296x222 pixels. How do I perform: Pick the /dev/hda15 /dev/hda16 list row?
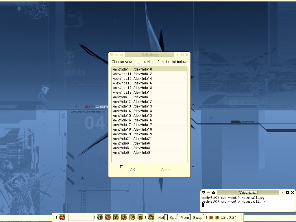point(149,83)
